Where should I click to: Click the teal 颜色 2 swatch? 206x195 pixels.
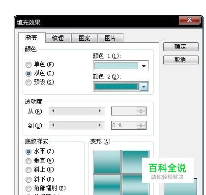coord(116,86)
